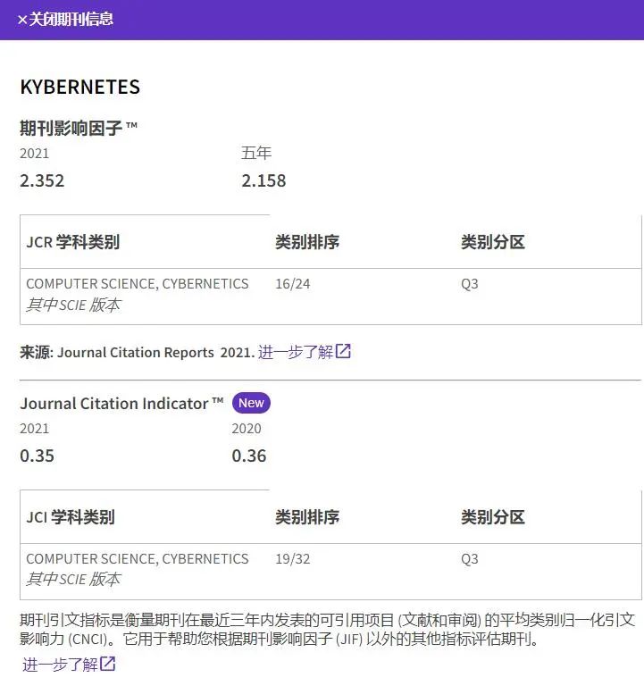Image resolution: width=644 pixels, height=686 pixels.
Task: Click COMPUTER SCIENCE, CYBERNETICS in the JCI table
Action: point(138,558)
